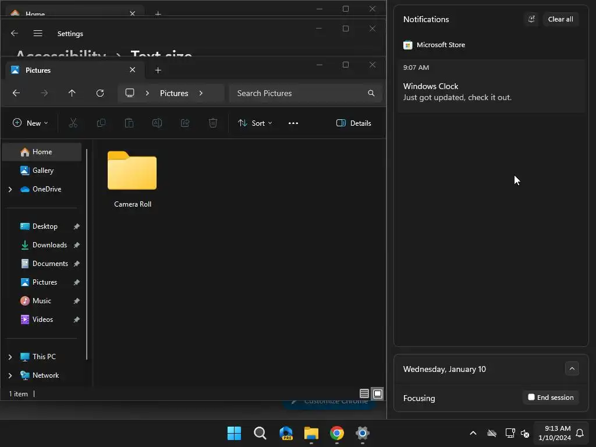The height and width of the screenshot is (447, 596).
Task: Click the forward arrow in Explorer
Action: click(x=44, y=93)
